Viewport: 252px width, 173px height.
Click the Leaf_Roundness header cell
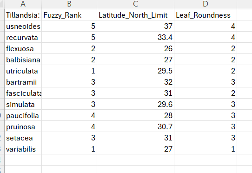coord(206,15)
